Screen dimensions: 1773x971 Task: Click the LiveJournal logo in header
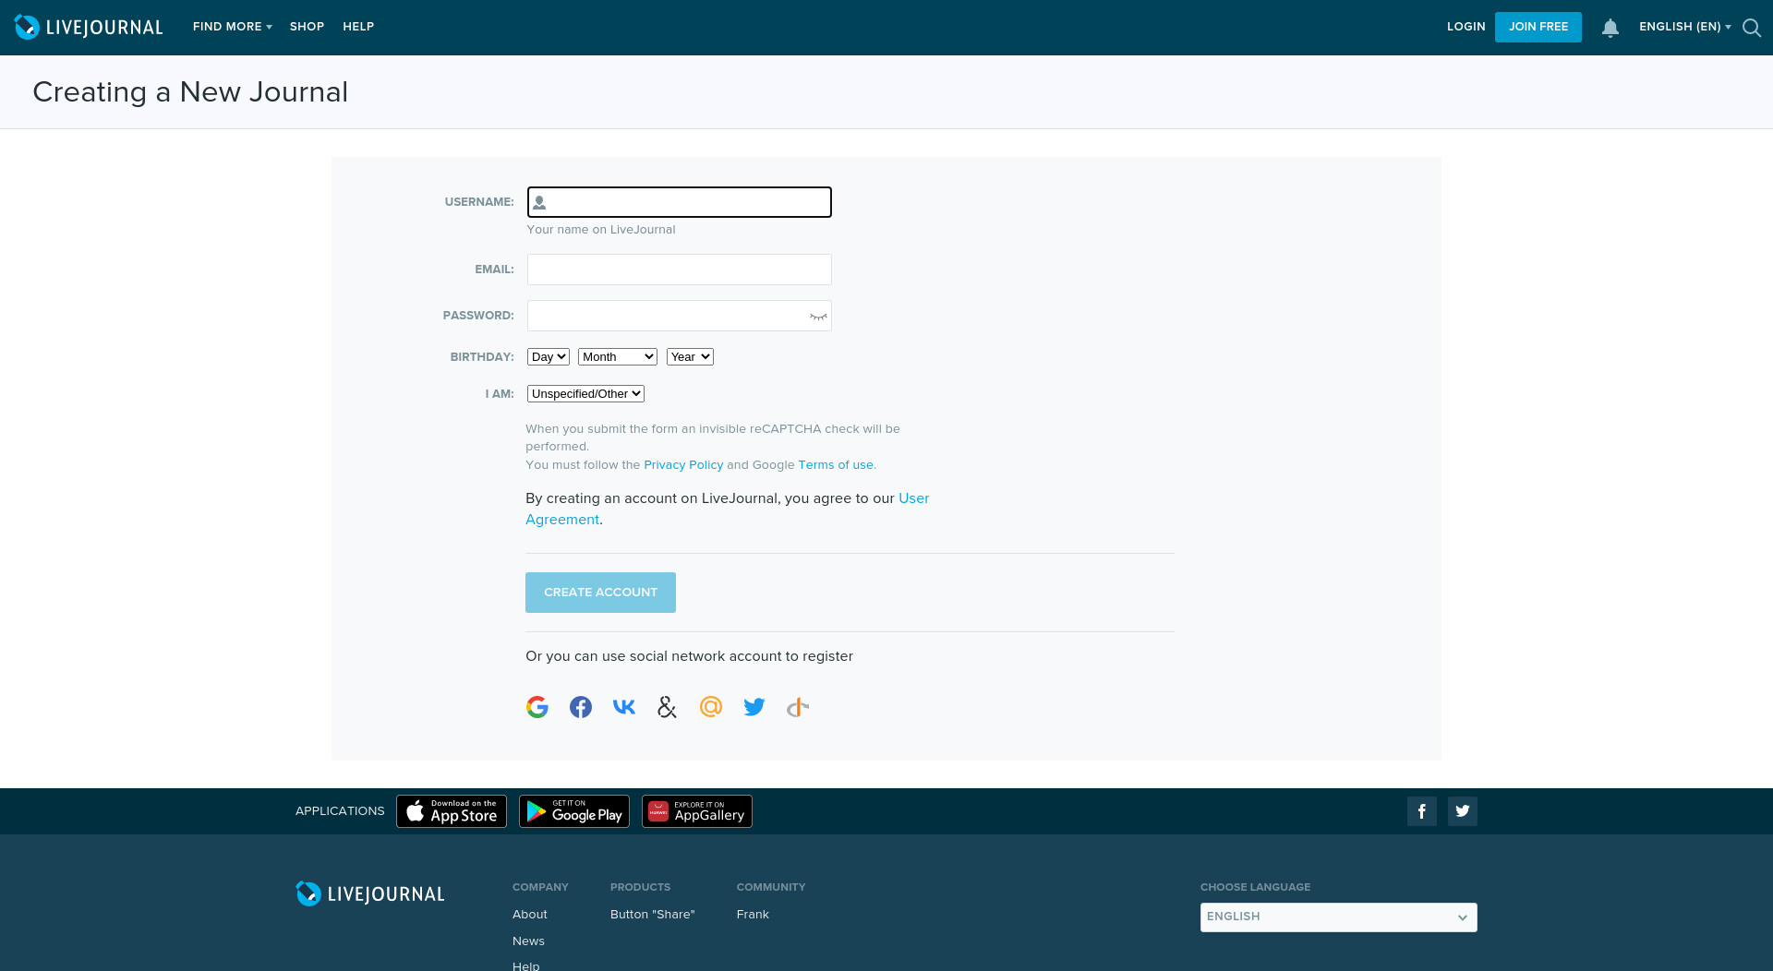point(89,28)
